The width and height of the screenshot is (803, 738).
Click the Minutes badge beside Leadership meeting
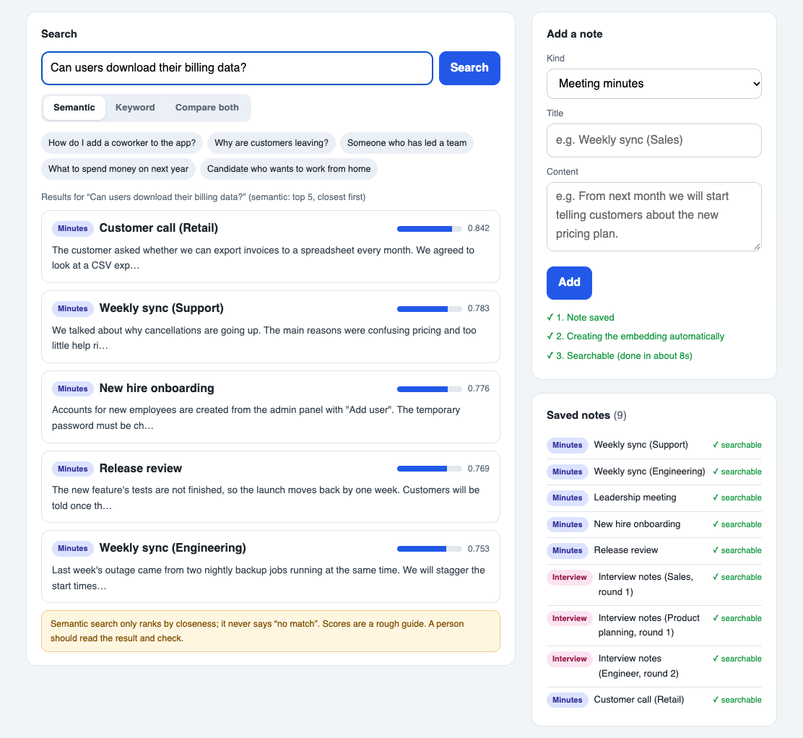point(568,498)
